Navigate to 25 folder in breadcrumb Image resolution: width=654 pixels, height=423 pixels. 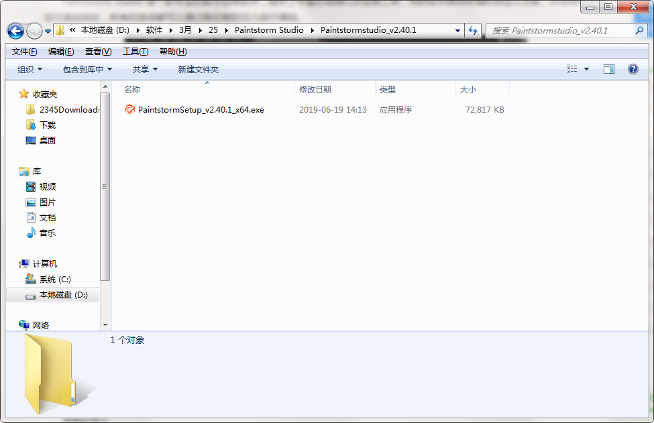213,30
